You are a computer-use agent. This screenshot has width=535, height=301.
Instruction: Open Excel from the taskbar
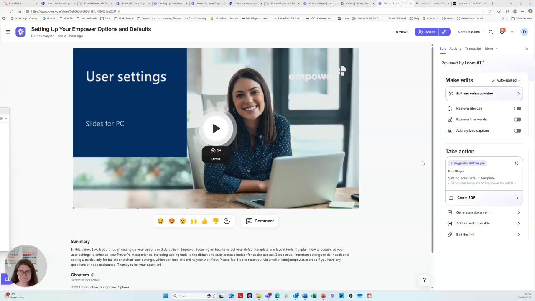pyautogui.click(x=314, y=296)
